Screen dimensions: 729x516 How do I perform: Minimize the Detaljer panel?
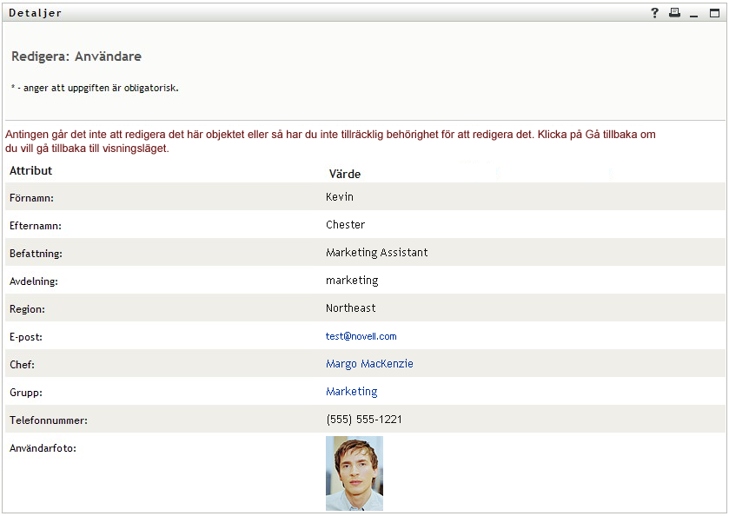point(693,13)
